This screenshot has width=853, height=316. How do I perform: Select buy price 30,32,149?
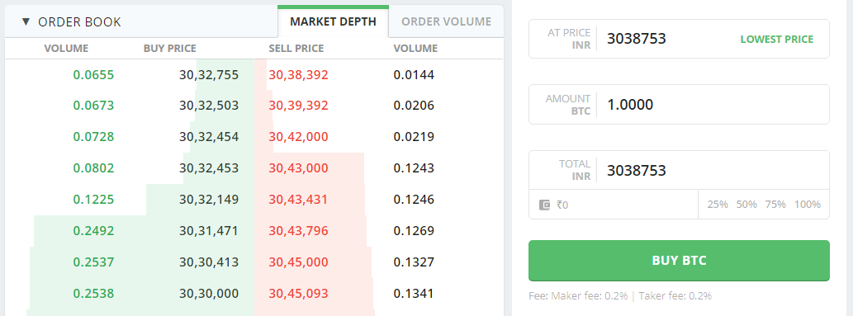pos(209,200)
